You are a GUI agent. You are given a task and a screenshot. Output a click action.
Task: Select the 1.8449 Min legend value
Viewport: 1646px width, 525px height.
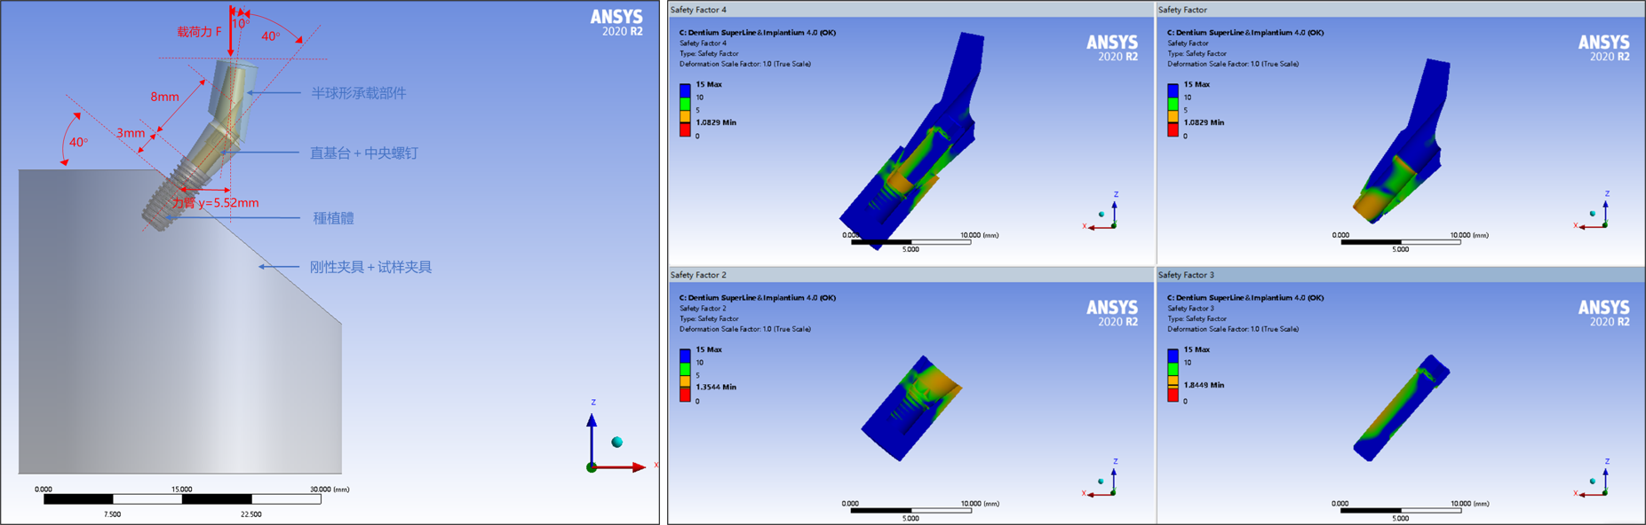(1204, 386)
